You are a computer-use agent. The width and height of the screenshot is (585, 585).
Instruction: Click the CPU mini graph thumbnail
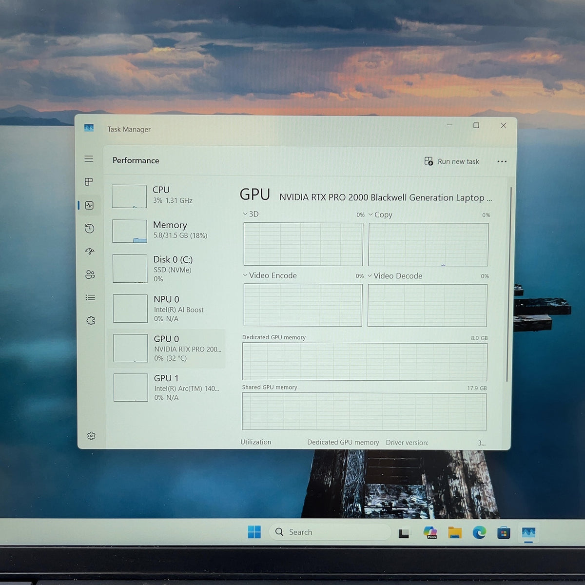click(129, 196)
